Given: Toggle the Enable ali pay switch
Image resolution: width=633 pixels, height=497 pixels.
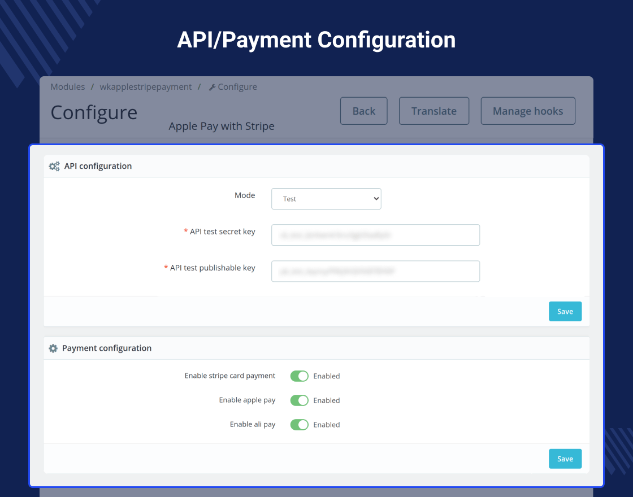Looking at the screenshot, I should pyautogui.click(x=299, y=424).
